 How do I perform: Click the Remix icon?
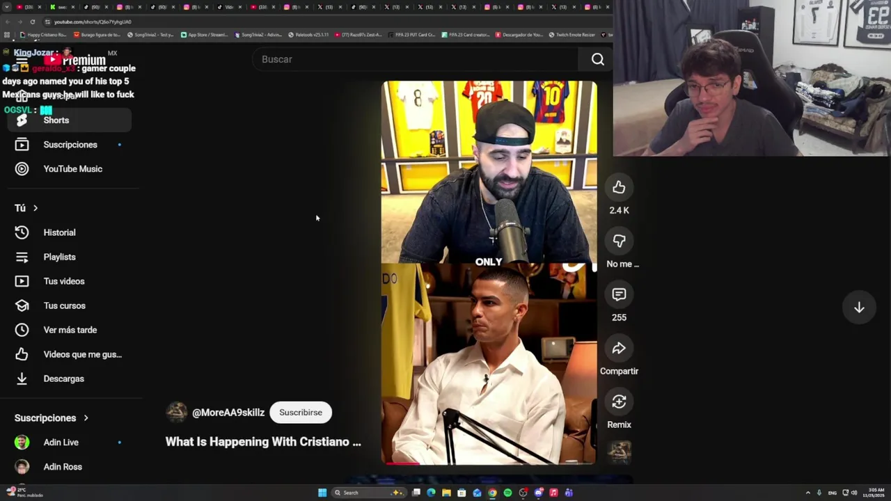click(x=619, y=401)
